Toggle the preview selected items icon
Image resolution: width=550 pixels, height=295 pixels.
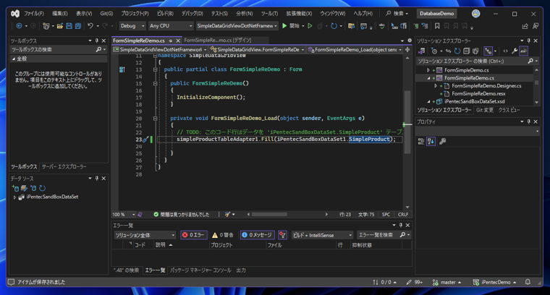[x=524, y=51]
